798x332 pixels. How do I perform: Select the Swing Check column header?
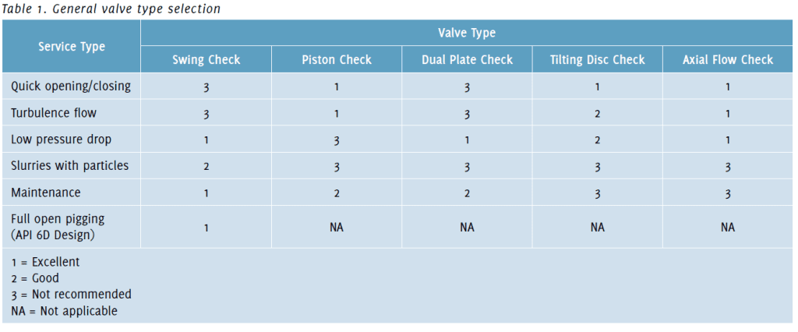(x=206, y=60)
